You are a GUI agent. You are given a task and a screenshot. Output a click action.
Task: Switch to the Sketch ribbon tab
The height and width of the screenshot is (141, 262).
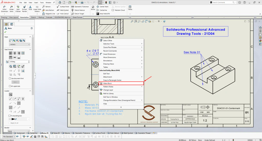[34, 17]
